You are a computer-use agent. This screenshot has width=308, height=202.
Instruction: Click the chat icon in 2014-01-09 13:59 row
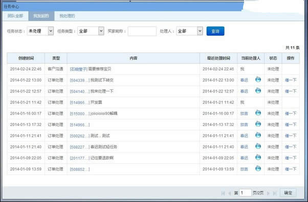pyautogui.click(x=258, y=168)
